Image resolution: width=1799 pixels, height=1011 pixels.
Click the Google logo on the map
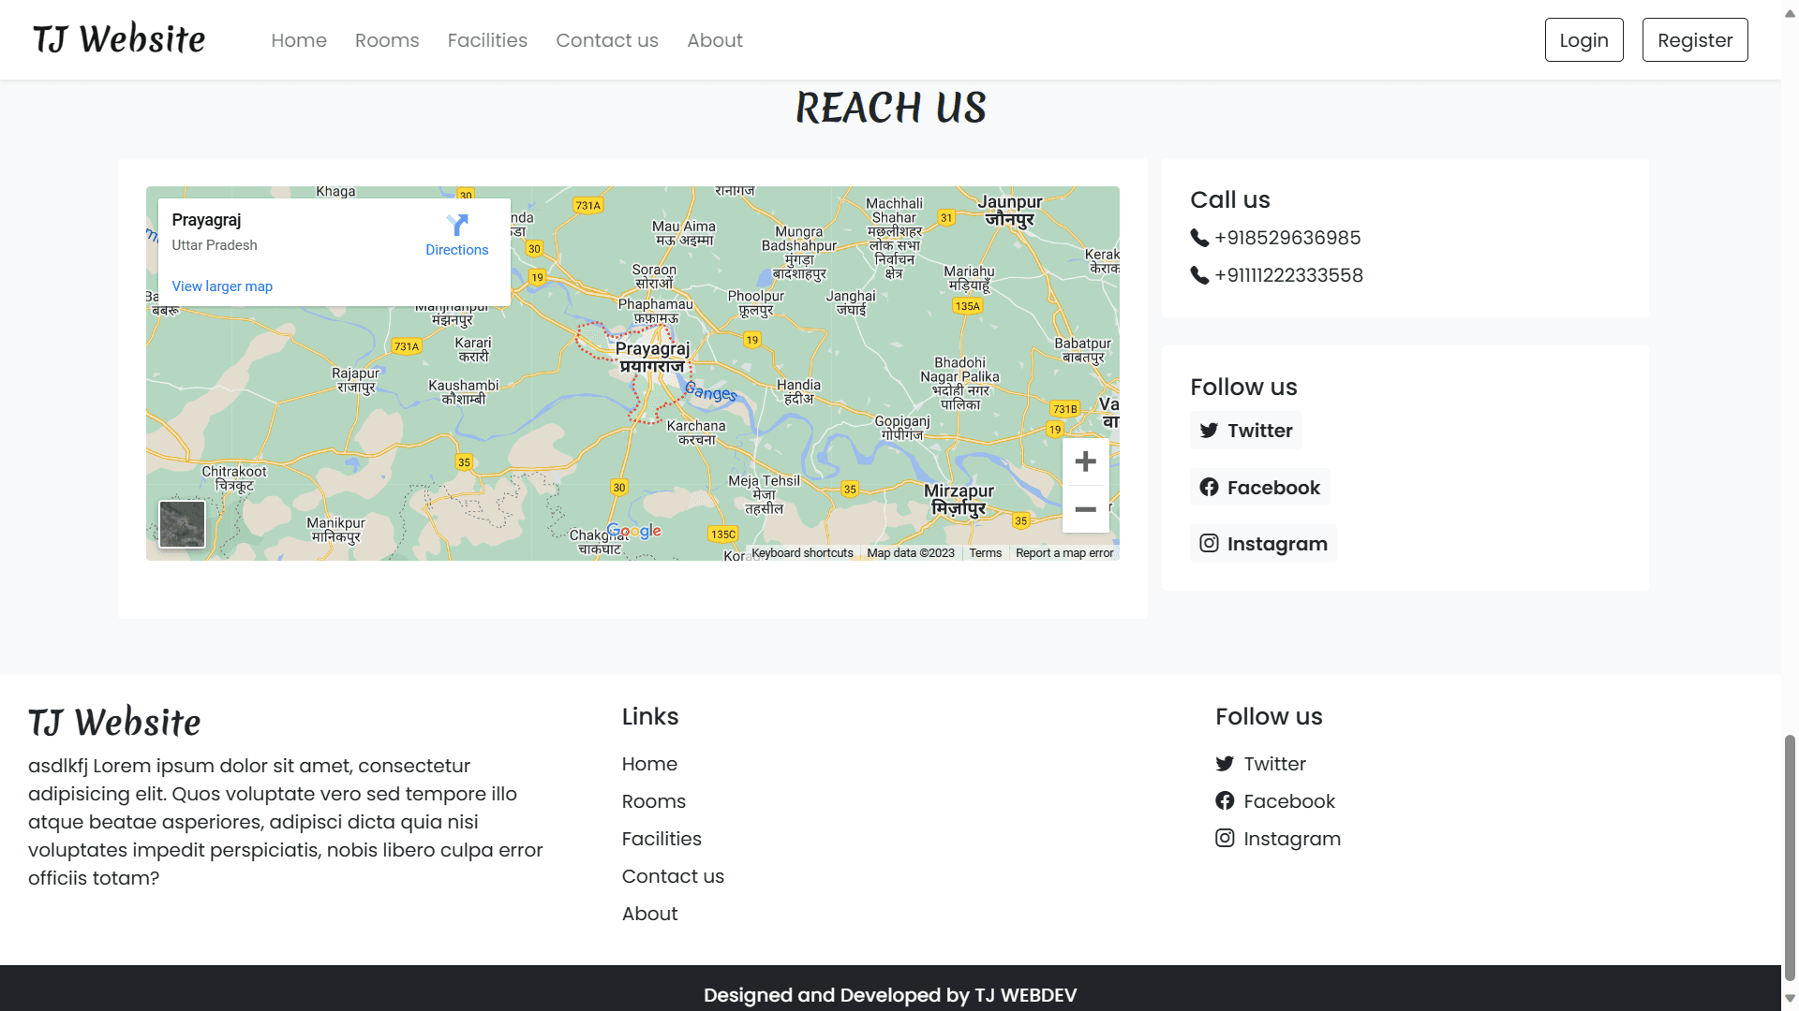coord(634,531)
